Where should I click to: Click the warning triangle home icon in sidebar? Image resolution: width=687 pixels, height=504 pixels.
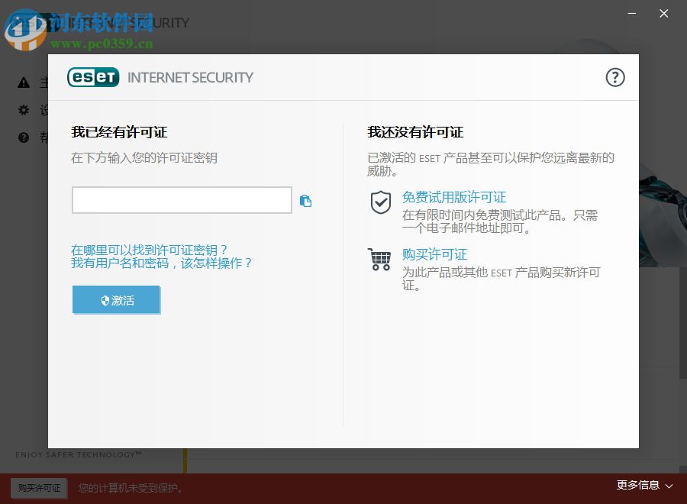[x=24, y=82]
